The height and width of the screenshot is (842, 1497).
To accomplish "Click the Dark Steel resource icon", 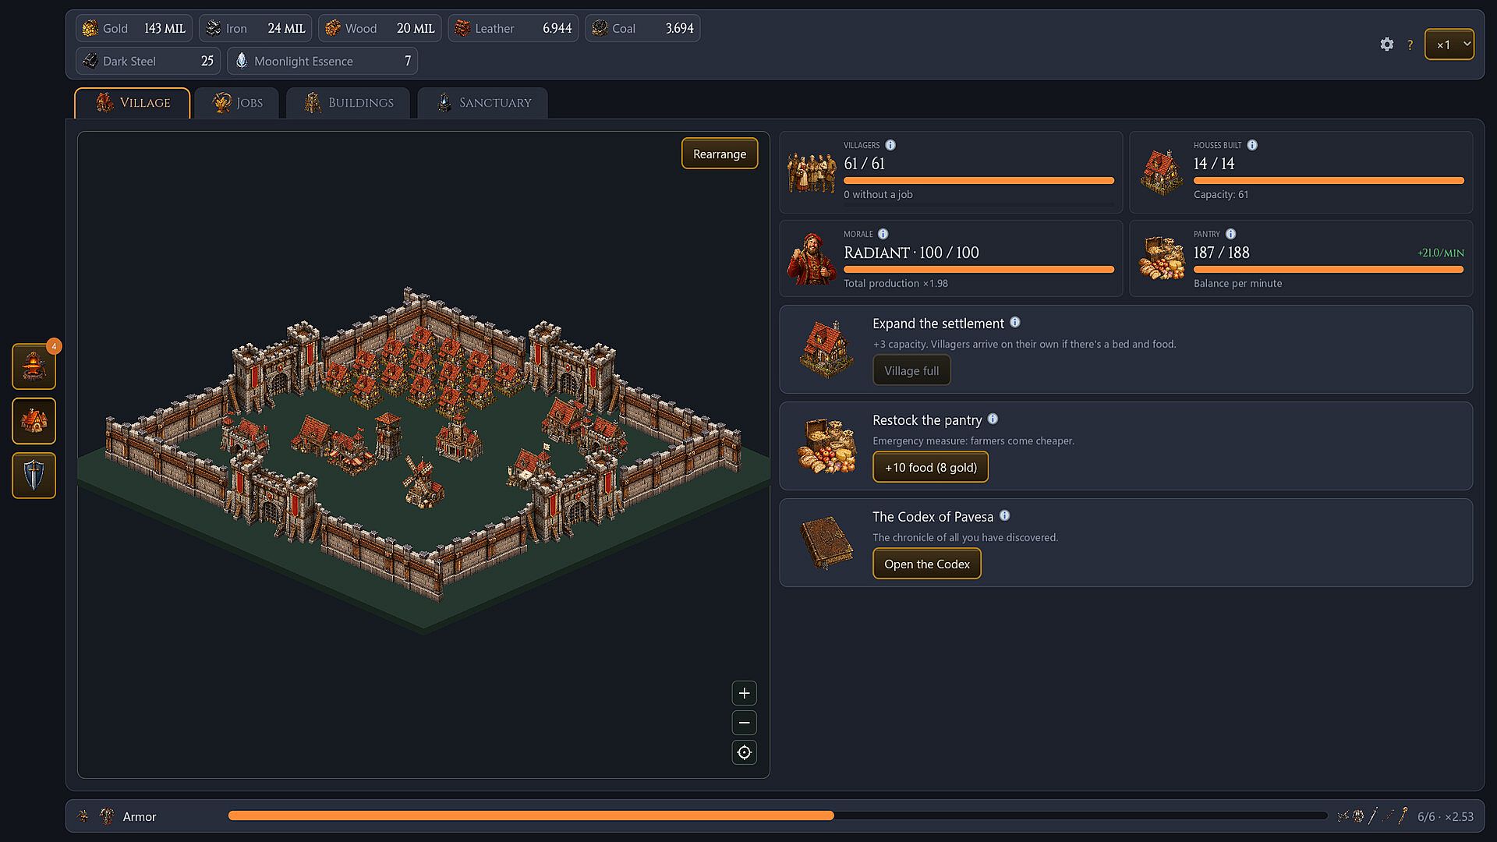I will point(90,61).
